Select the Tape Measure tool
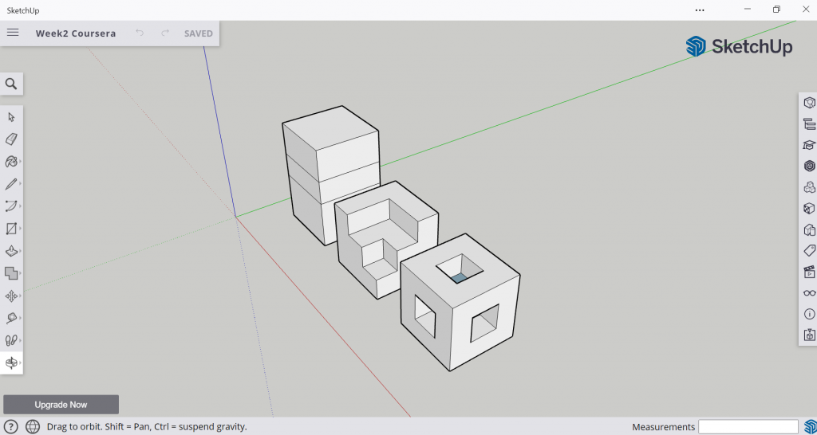The height and width of the screenshot is (435, 817). tap(11, 318)
